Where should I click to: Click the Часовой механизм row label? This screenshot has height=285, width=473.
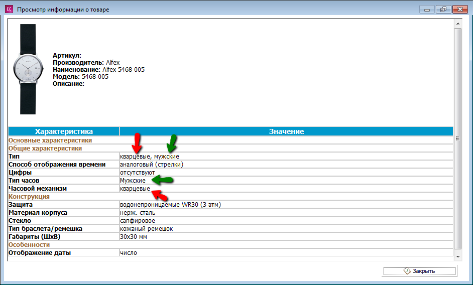(38, 189)
